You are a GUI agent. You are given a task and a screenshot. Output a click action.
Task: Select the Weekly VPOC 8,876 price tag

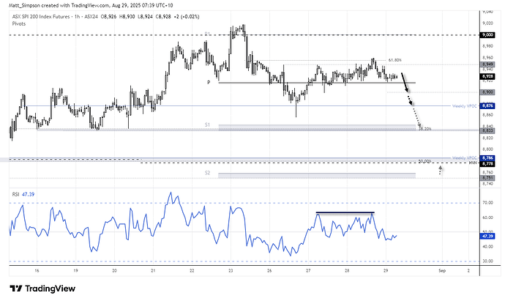point(487,105)
